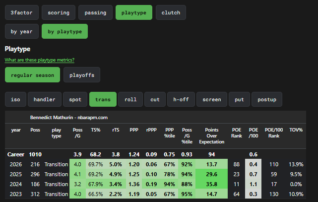Open the passing tab

95,12
